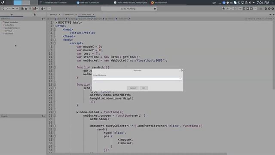The height and width of the screenshot is (155, 275).
Task: Open the Places folder view in the sidebar
Action: click(12, 15)
